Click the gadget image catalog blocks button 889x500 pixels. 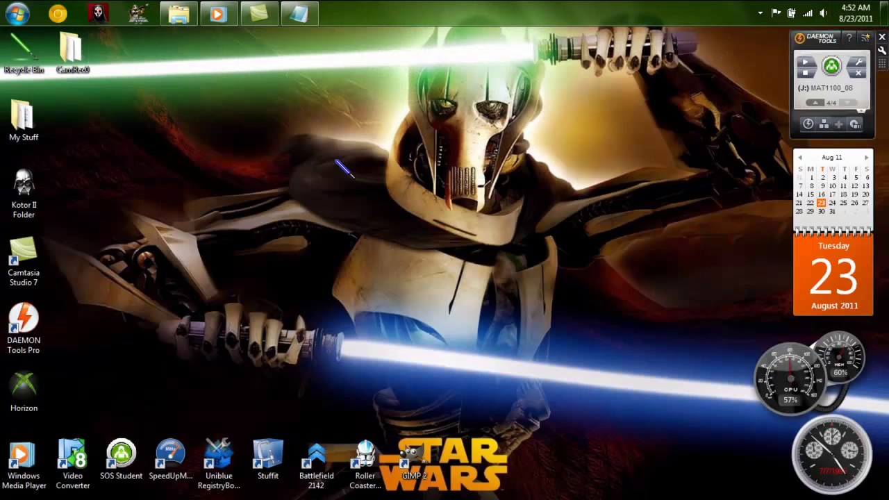[x=824, y=124]
